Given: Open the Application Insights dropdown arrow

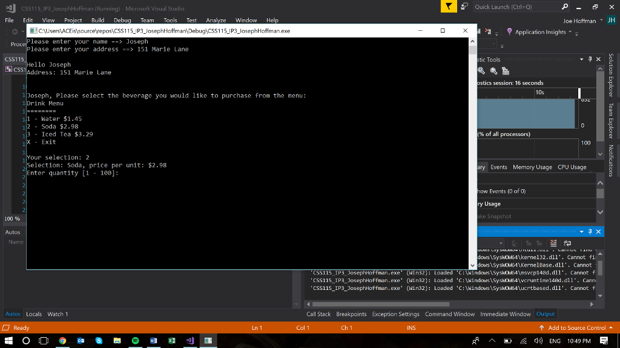Looking at the screenshot, I should click(x=570, y=32).
